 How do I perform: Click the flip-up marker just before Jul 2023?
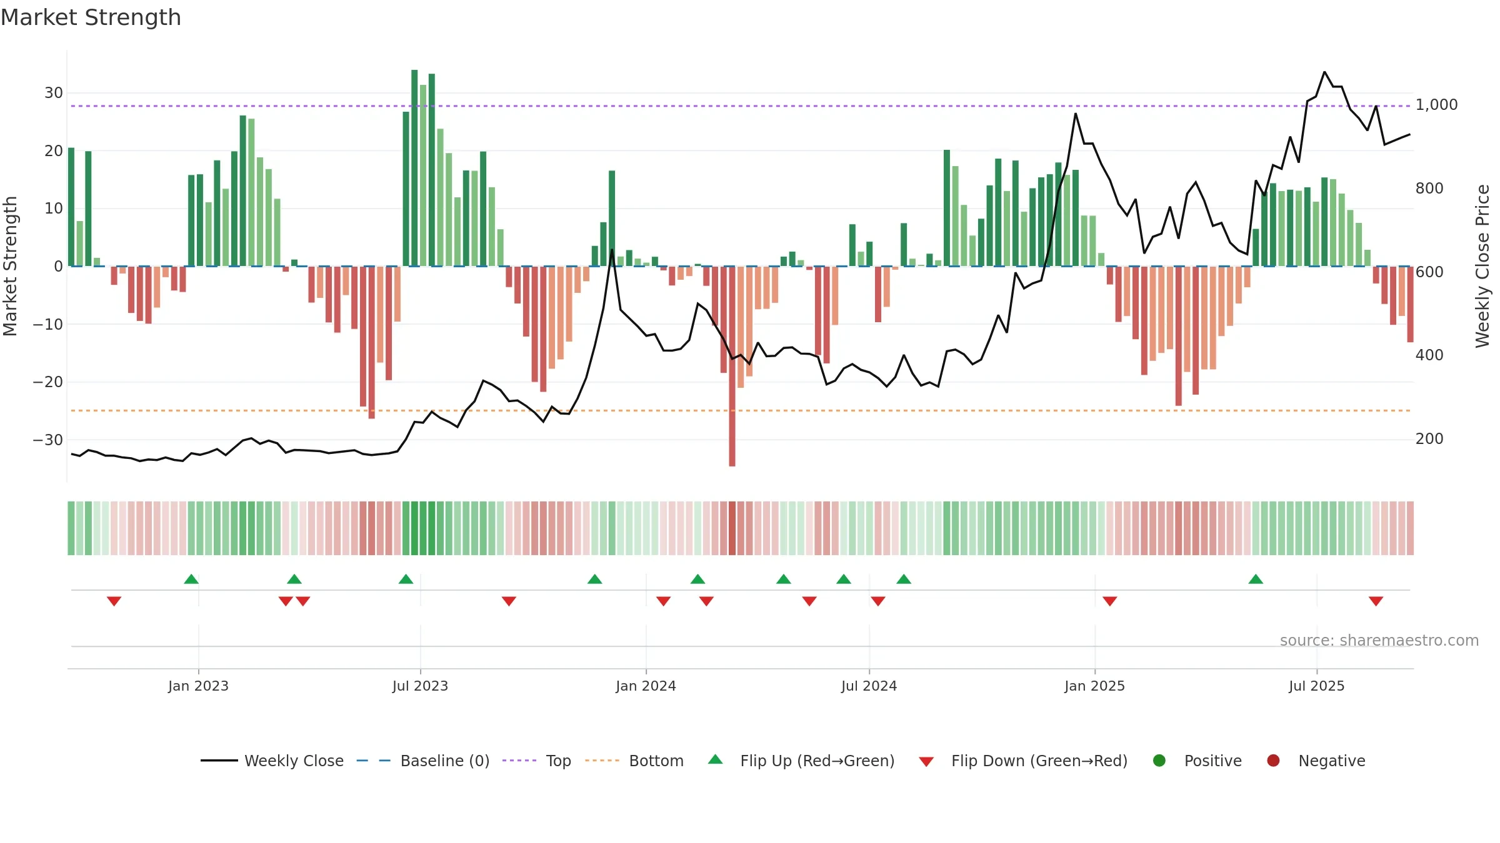pos(406,579)
